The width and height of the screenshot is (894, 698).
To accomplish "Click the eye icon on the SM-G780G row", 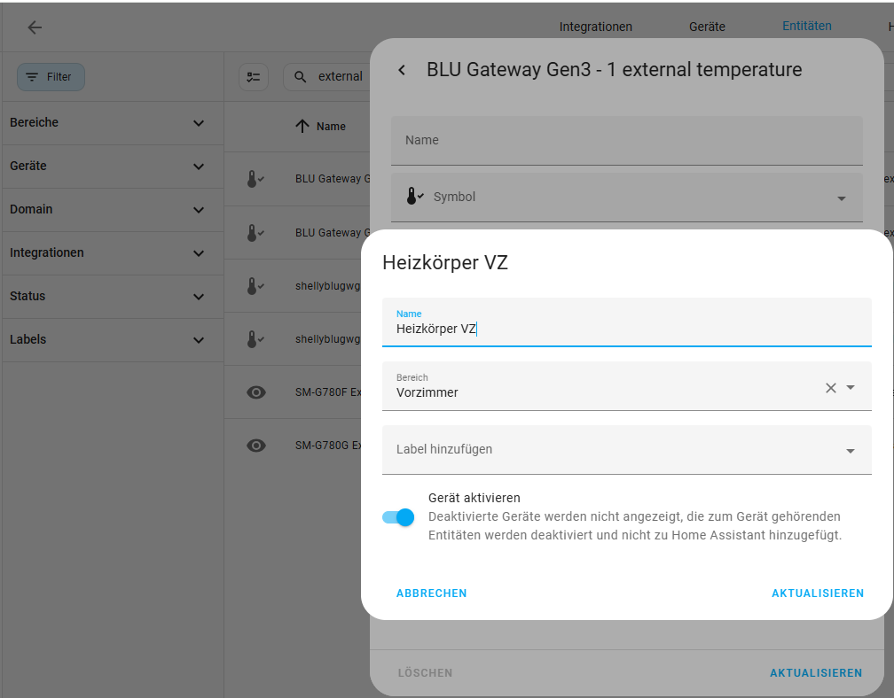I will [256, 445].
